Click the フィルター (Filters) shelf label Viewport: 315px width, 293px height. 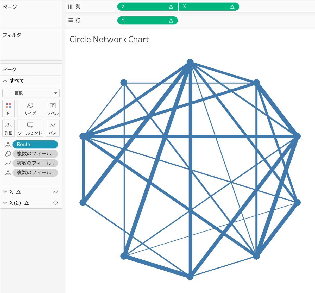(14, 35)
